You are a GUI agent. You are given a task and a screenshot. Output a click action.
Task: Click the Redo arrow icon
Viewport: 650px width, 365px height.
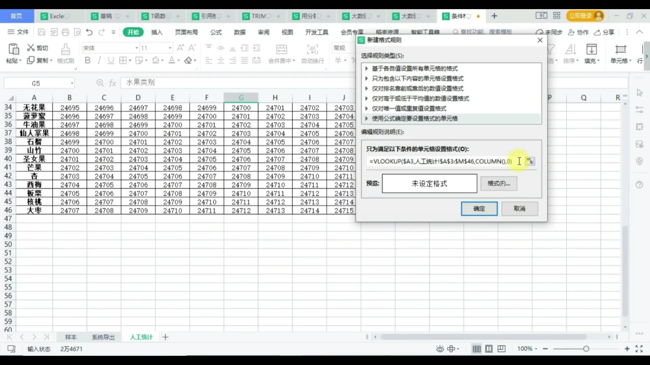101,32
